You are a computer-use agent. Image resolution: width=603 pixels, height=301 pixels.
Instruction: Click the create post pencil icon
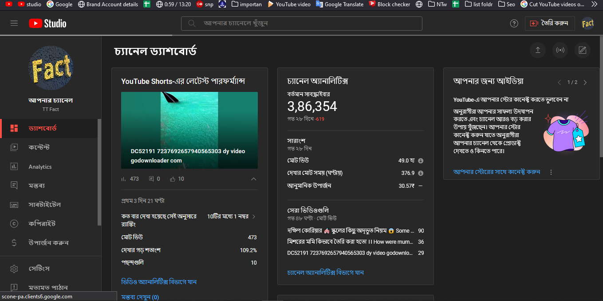tap(583, 50)
